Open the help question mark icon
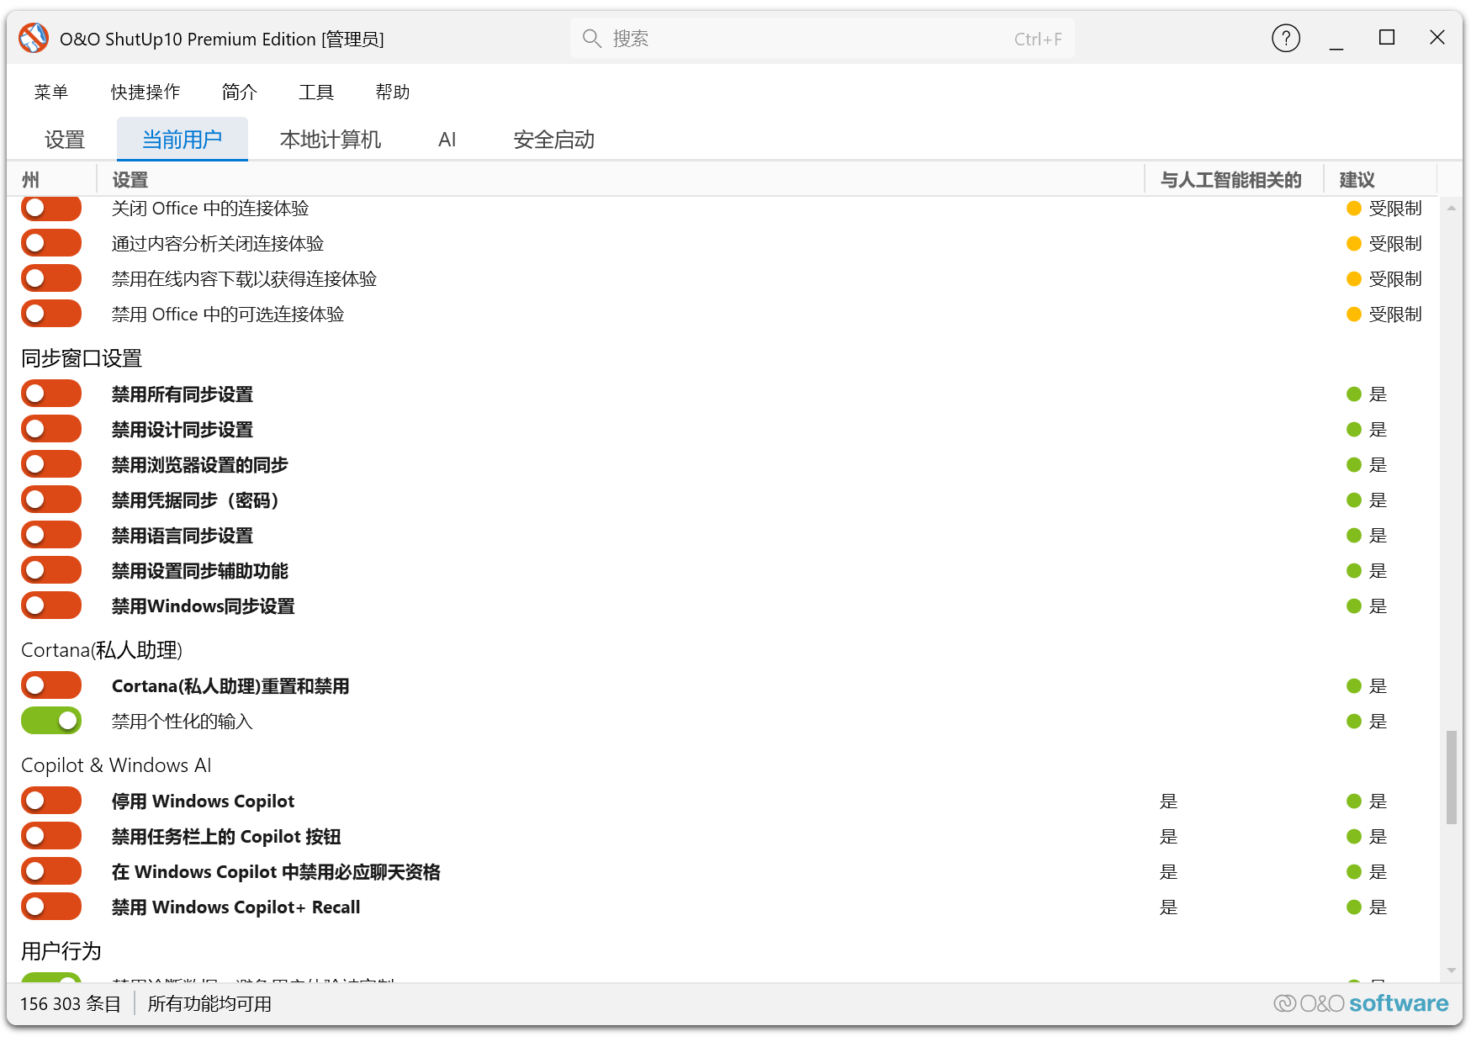This screenshot has width=1471, height=1042. pyautogui.click(x=1285, y=39)
